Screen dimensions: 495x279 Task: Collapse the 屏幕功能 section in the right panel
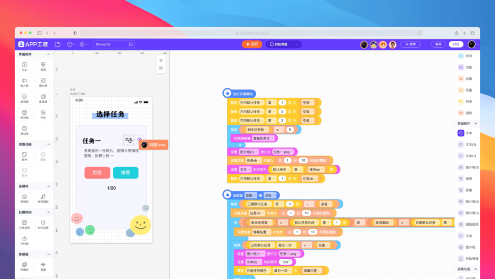point(475,269)
